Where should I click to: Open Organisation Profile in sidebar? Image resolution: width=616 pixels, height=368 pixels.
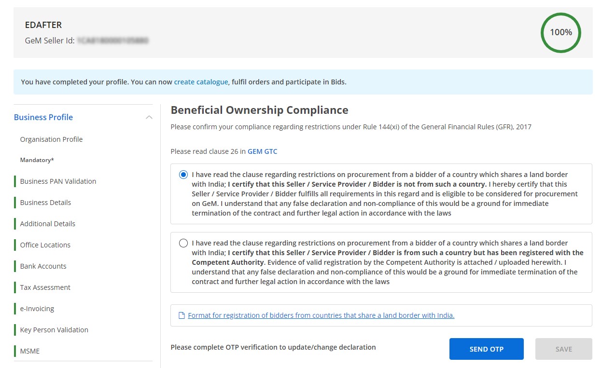click(51, 139)
